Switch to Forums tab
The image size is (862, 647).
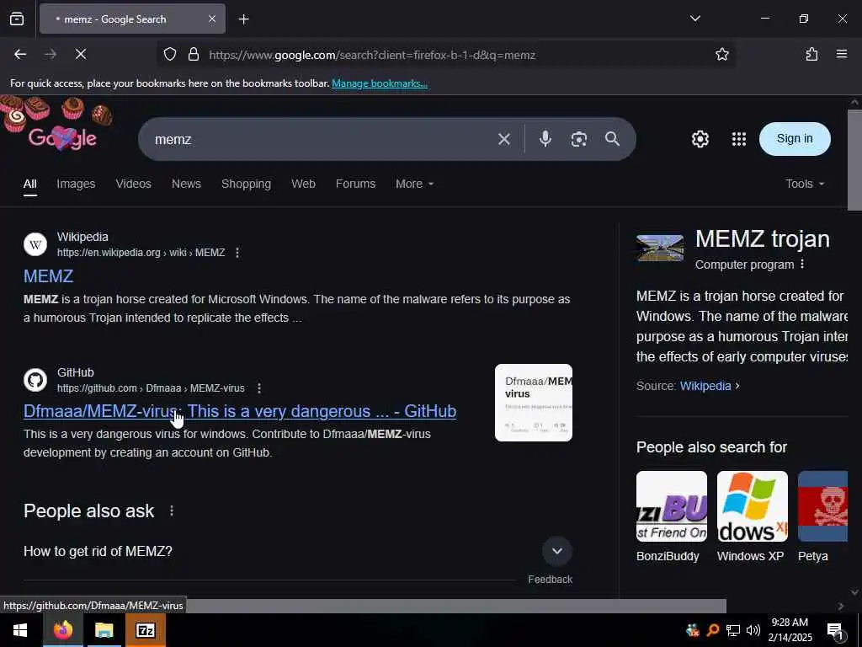point(356,184)
